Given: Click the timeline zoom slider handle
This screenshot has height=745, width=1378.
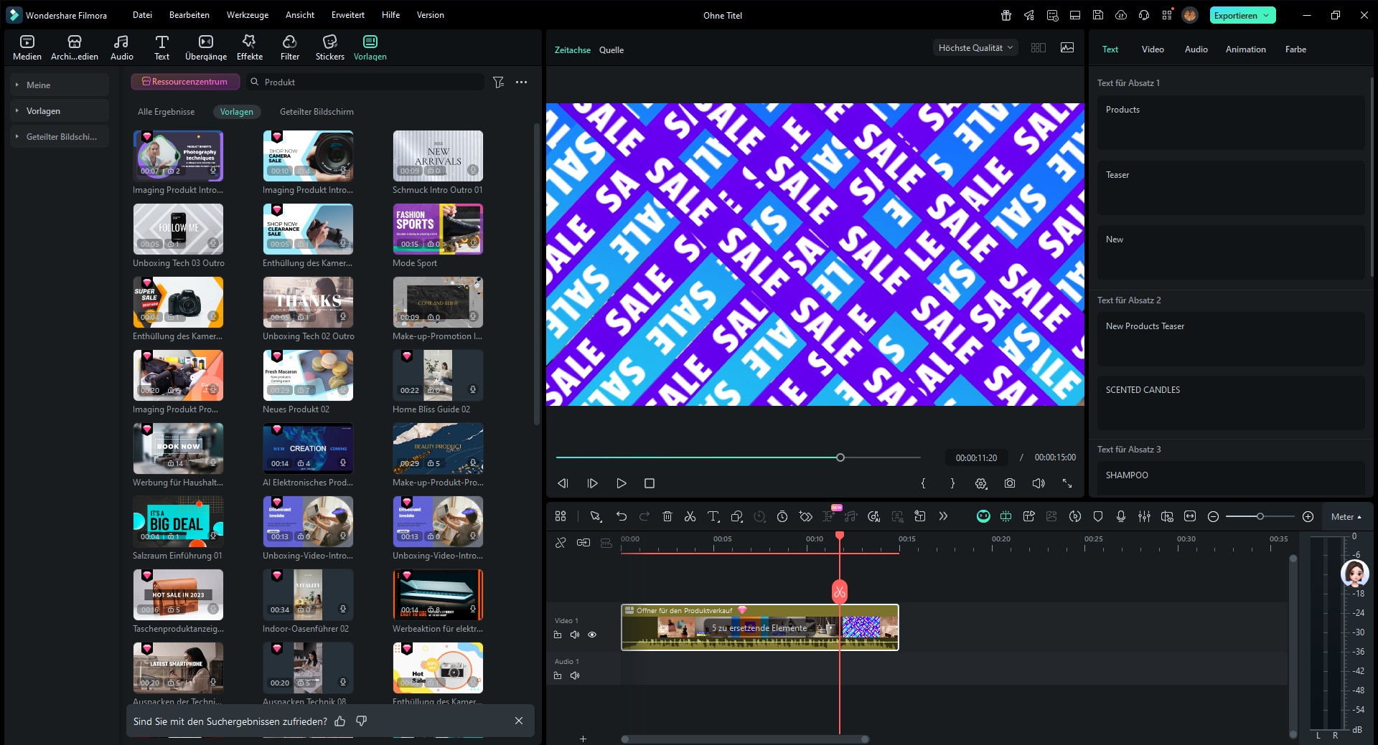Looking at the screenshot, I should coord(1260,516).
